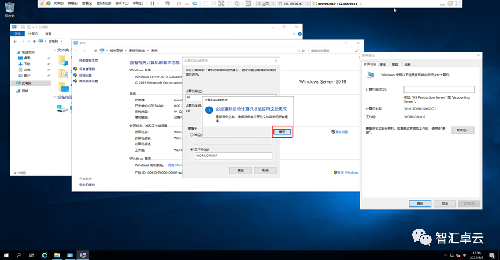Click the search control panel box
Viewport: 500px width, 260px height.
[334, 51]
